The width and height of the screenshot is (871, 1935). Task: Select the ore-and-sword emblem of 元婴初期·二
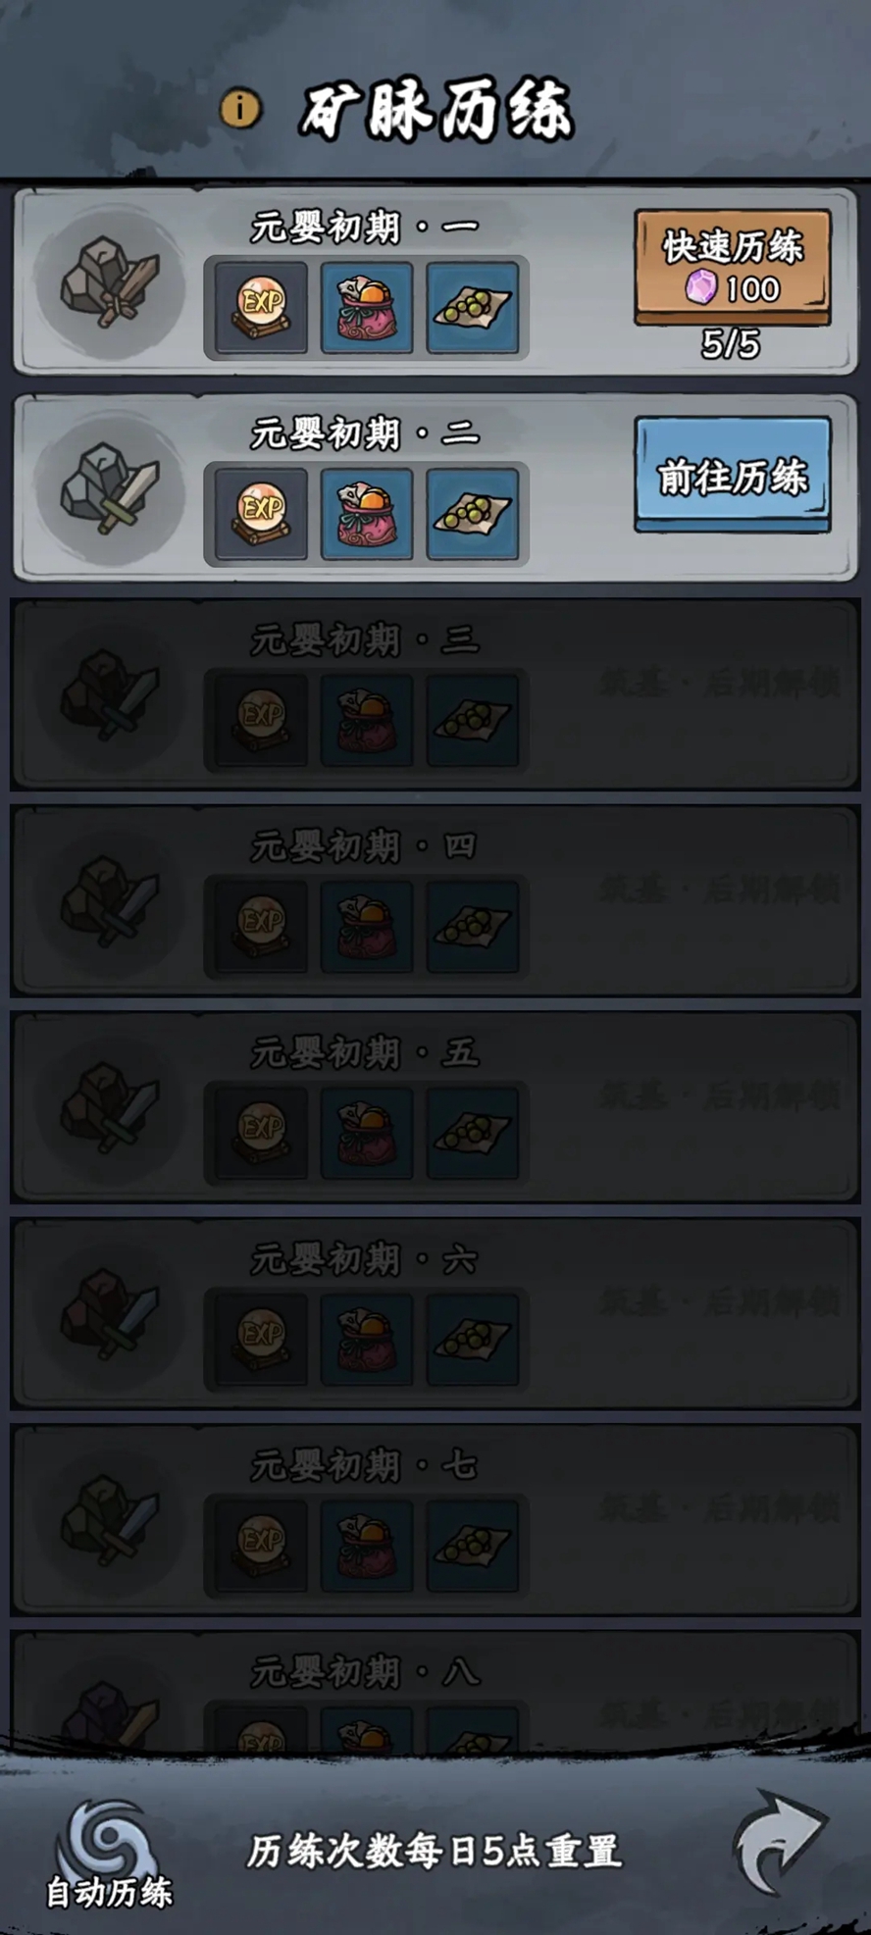click(110, 489)
